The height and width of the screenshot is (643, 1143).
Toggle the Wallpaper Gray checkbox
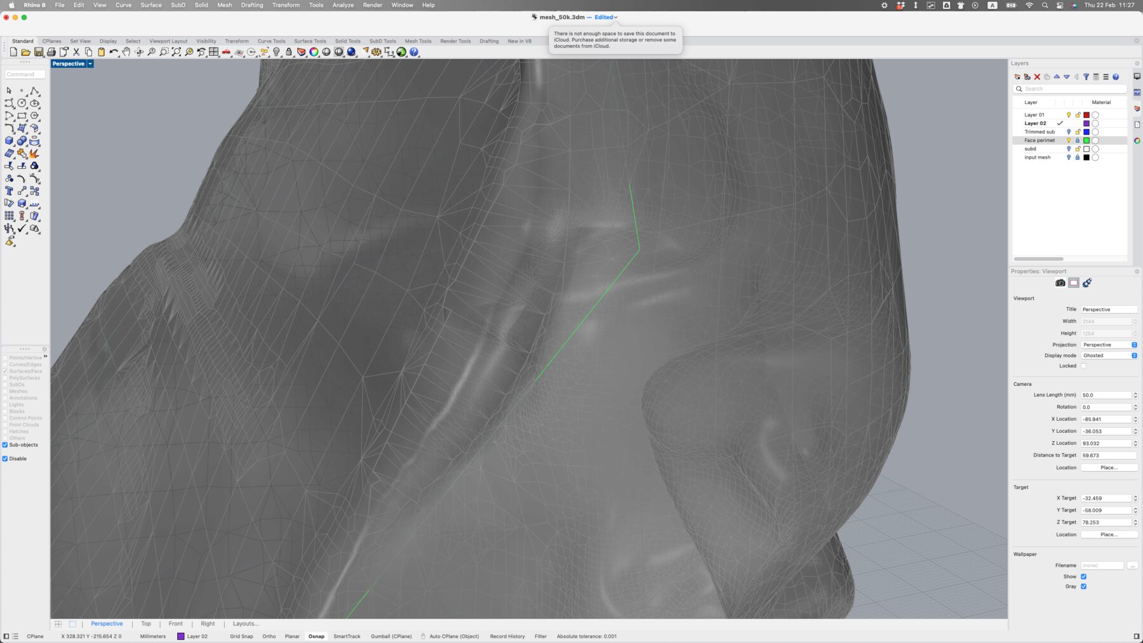(1083, 587)
